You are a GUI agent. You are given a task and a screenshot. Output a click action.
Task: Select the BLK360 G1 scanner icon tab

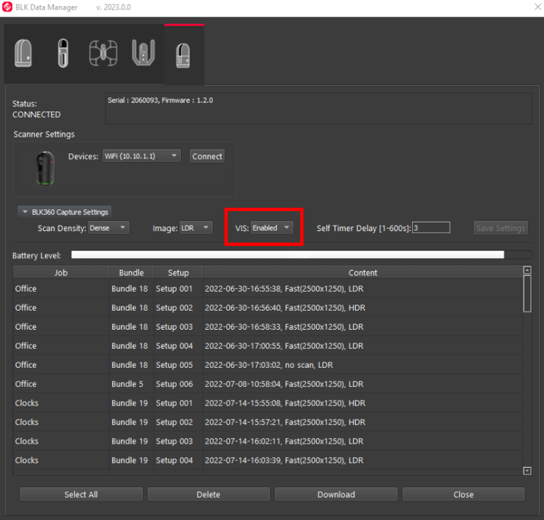pyautogui.click(x=23, y=53)
